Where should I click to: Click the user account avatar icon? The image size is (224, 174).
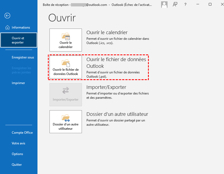[x=164, y=5]
